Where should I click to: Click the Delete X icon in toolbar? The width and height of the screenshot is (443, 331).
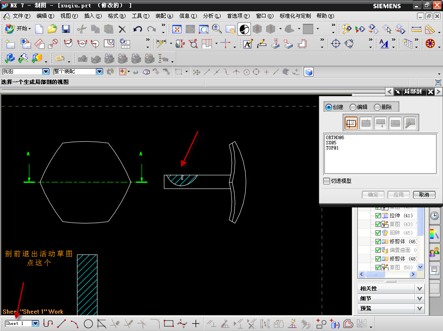(122, 29)
